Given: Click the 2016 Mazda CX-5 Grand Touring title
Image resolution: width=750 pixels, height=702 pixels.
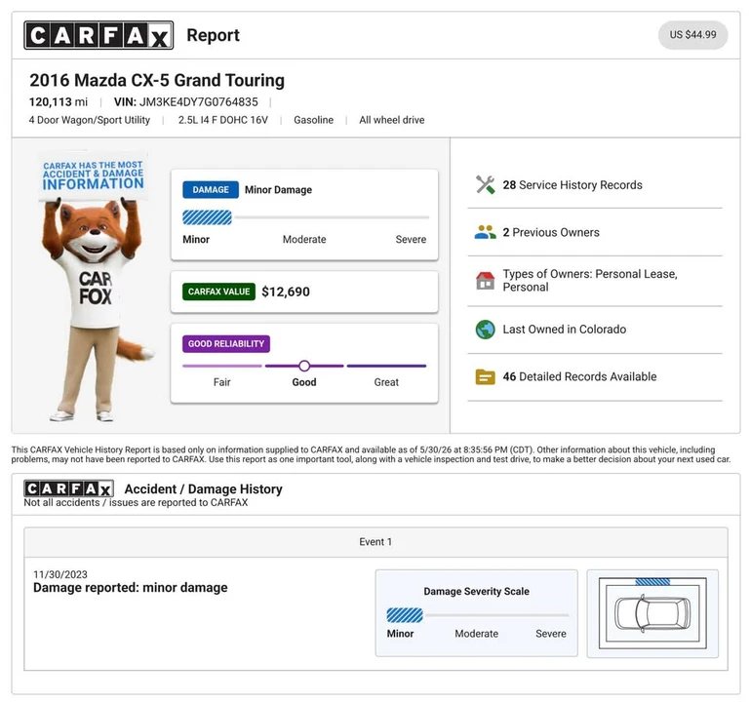Looking at the screenshot, I should (157, 80).
